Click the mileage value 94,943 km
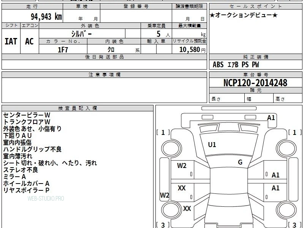304x228 pixels. tap(46, 17)
